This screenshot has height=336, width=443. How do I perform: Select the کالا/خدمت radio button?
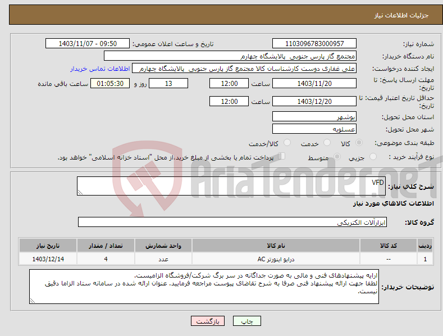pos(287,143)
